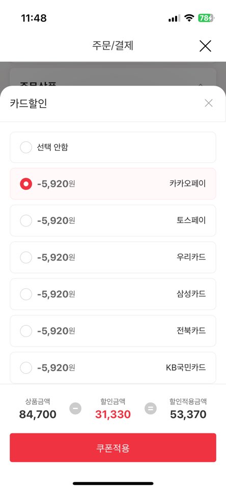Tap the 할인금액 31,330 value
This screenshot has width=226, height=490.
(113, 415)
